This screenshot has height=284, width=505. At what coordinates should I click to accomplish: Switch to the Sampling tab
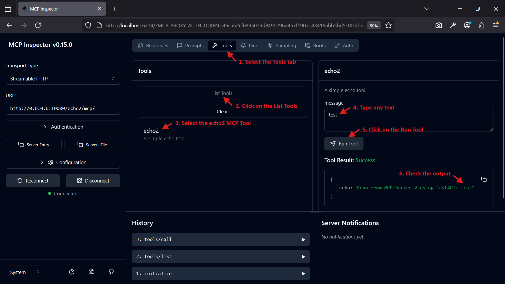(282, 45)
